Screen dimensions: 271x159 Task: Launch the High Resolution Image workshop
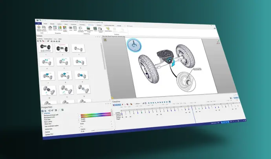88,29
